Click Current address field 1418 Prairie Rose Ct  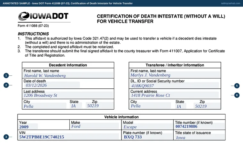pyautogui.click(x=174, y=95)
